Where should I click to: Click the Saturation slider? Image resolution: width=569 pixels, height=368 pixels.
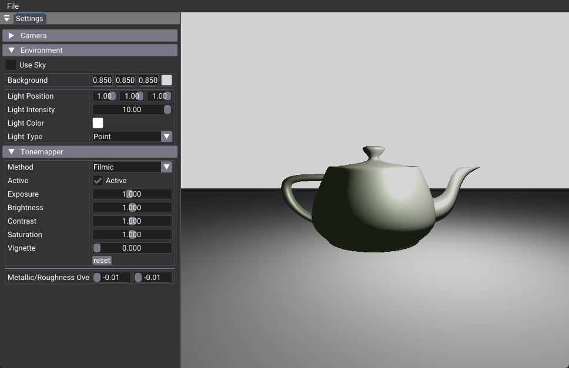point(132,235)
